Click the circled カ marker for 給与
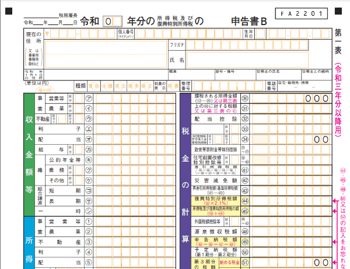This screenshot has width=350, height=269. (x=88, y=149)
